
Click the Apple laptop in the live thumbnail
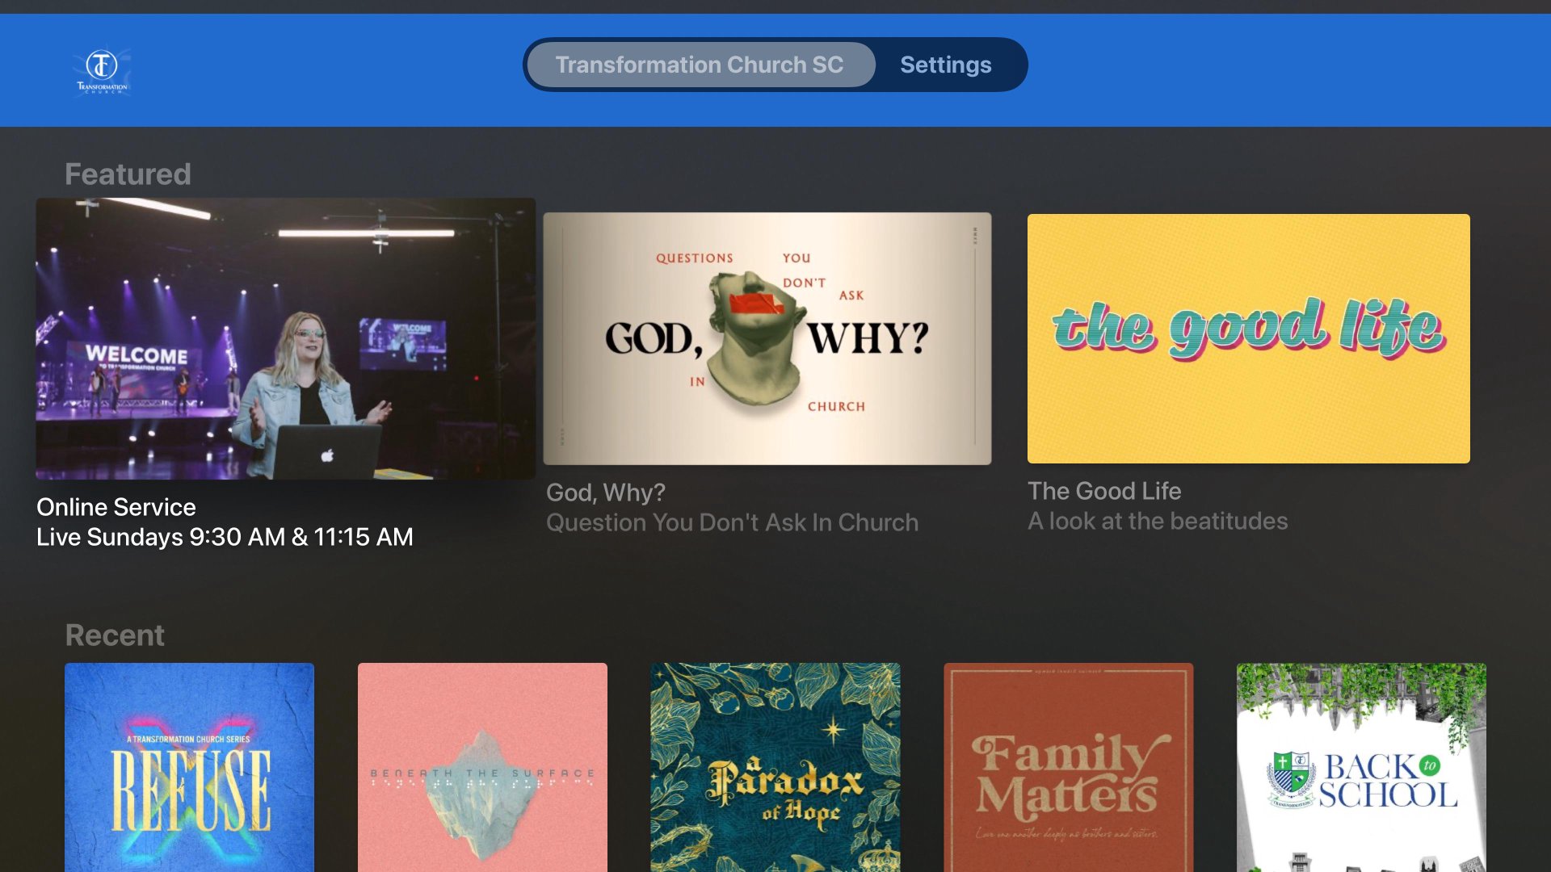327,452
